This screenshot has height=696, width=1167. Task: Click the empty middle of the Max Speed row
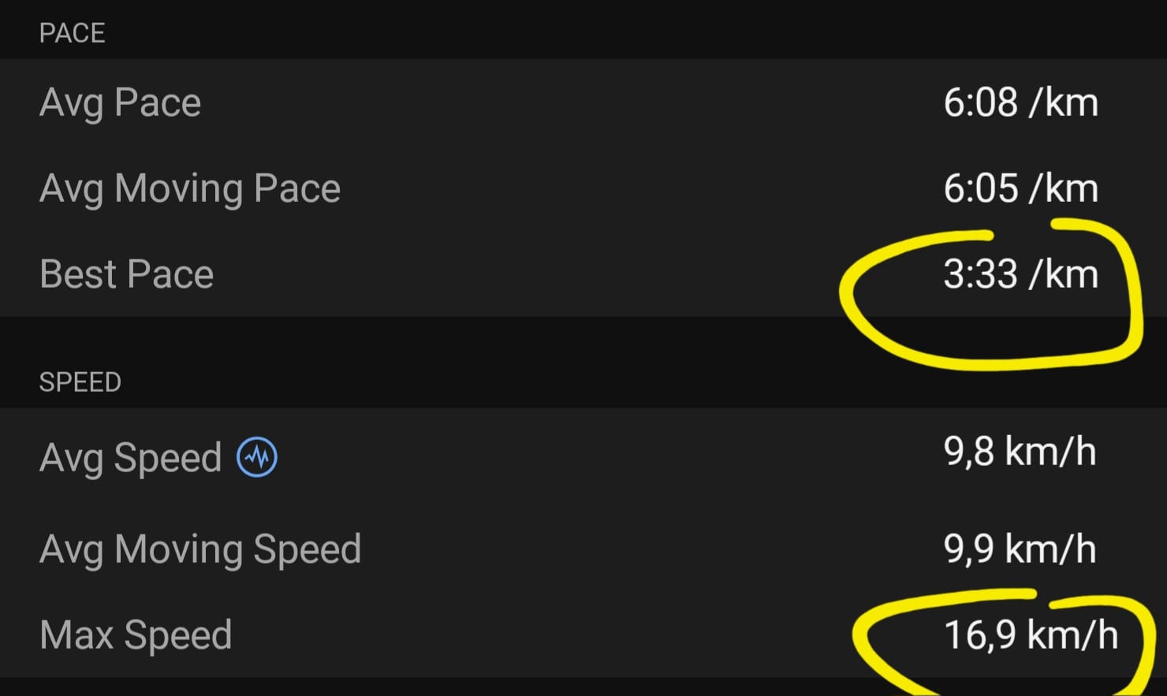coord(544,635)
